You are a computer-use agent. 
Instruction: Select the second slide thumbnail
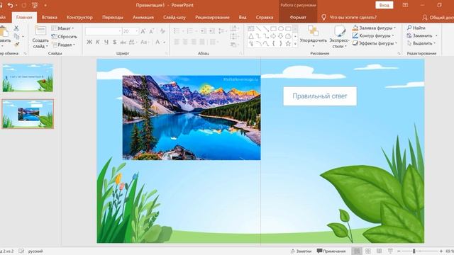pyautogui.click(x=28, y=113)
